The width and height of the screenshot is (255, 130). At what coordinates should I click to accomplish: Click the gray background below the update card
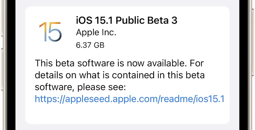[x=127, y=127]
